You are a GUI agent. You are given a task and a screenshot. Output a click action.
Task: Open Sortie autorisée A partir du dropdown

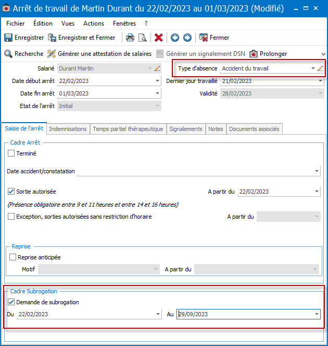(x=317, y=192)
